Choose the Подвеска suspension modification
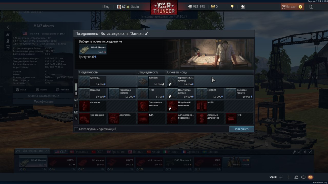The height and width of the screenshot is (184, 328). pos(93,94)
